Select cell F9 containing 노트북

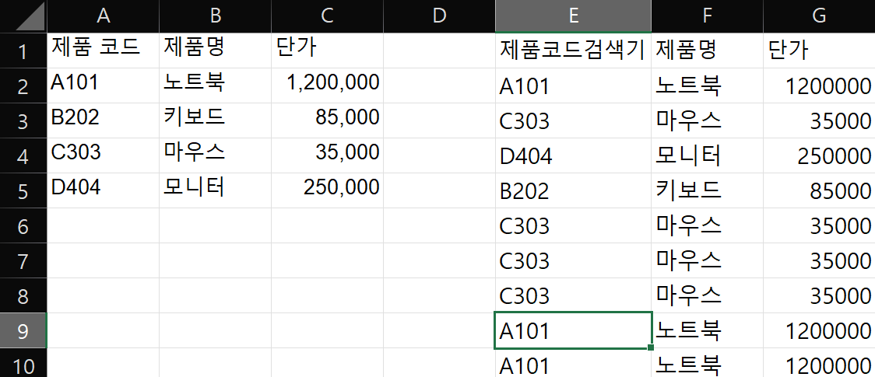pos(707,331)
